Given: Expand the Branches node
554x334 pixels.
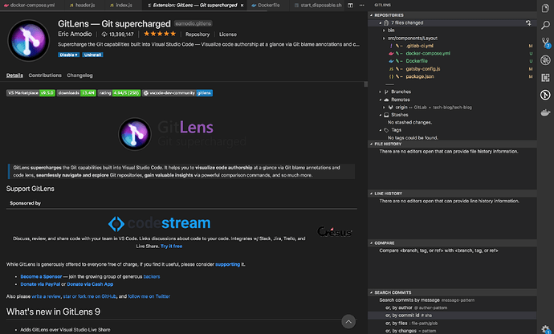Looking at the screenshot, I should 380,92.
